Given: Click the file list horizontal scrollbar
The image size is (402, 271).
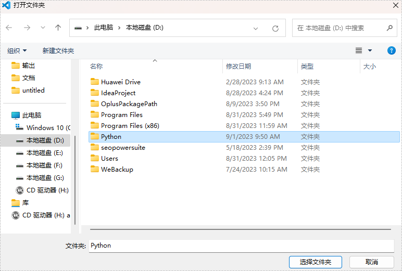Looking at the screenshot, I should [x=240, y=229].
